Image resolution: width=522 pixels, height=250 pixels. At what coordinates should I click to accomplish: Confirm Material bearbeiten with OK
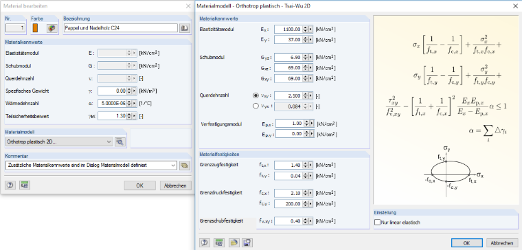point(140,185)
